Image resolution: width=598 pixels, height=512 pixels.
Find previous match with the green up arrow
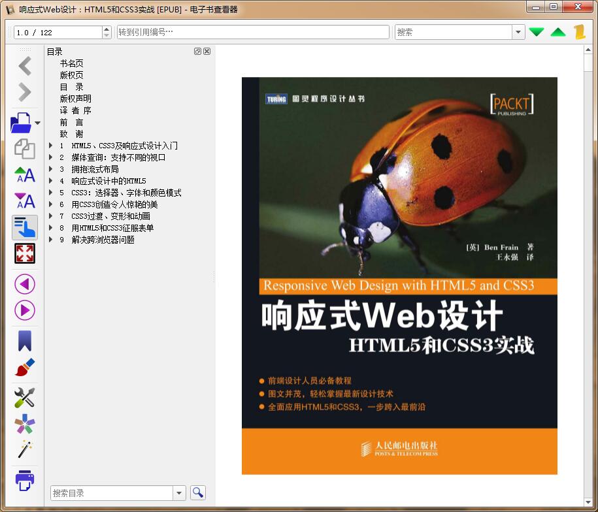(x=558, y=32)
